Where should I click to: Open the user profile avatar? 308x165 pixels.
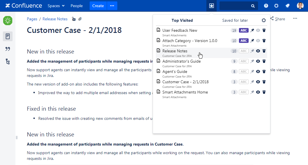tap(300, 6)
